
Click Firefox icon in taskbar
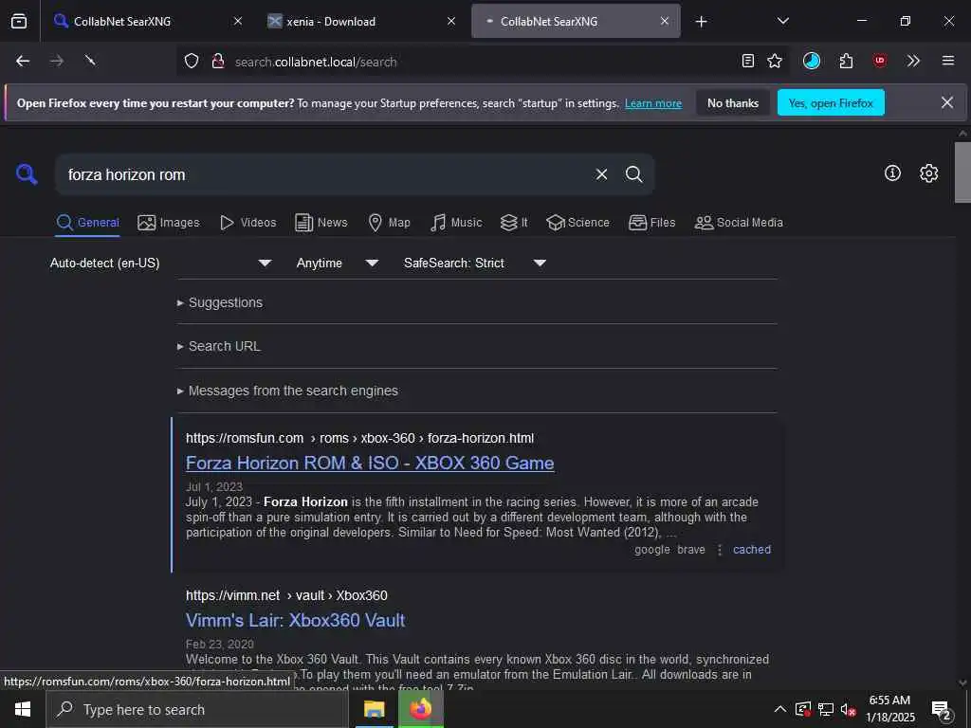pyautogui.click(x=420, y=709)
